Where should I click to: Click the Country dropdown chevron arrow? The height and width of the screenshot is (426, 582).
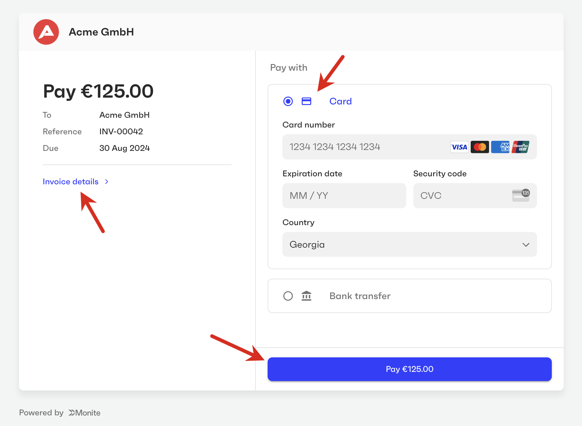(x=526, y=245)
